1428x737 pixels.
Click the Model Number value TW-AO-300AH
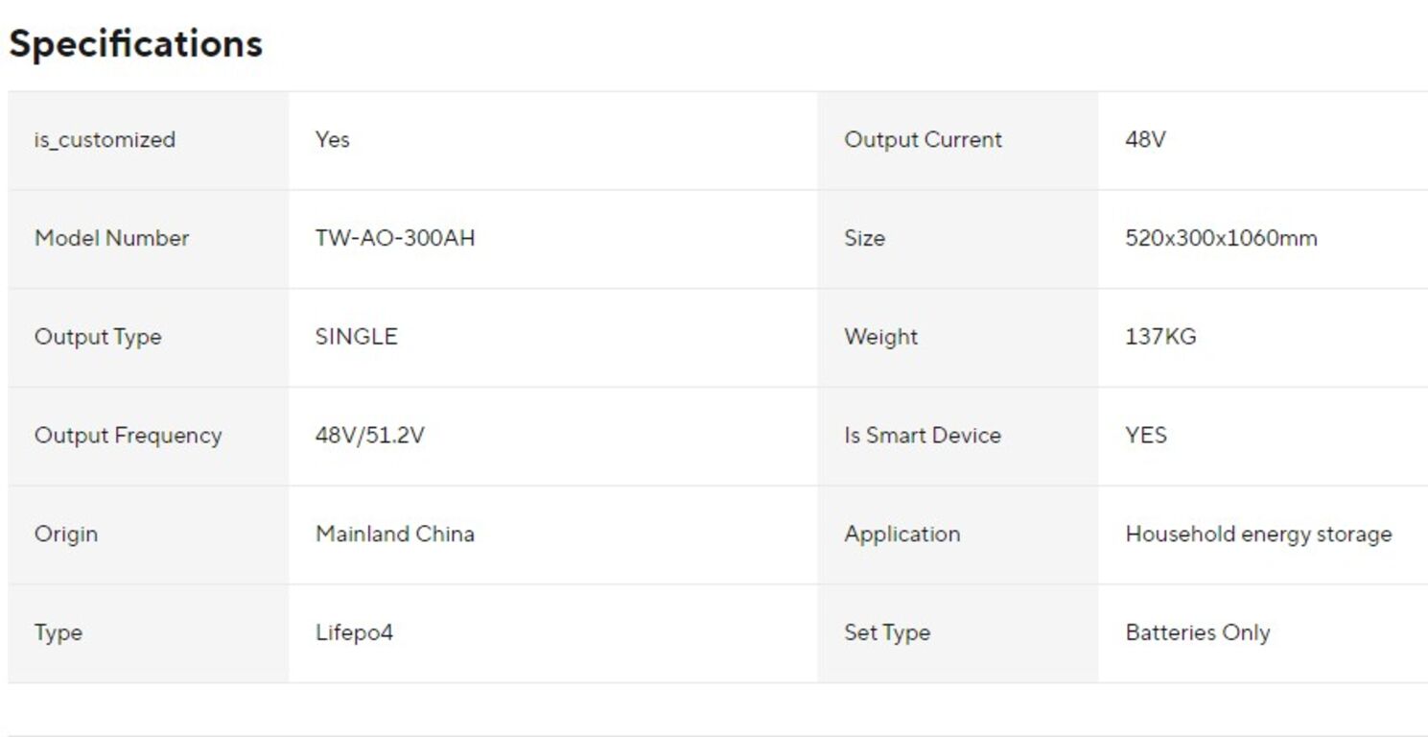(395, 238)
